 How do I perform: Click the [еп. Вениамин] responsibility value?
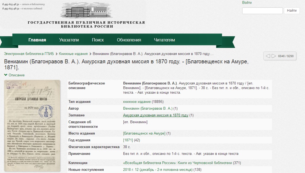tap(135, 122)
